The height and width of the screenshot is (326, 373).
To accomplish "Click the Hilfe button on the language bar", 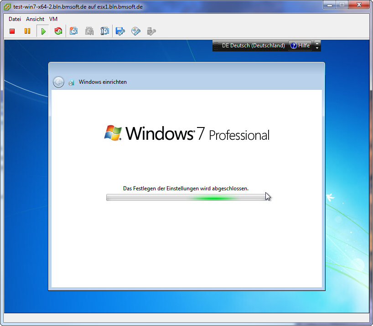I will tap(300, 46).
